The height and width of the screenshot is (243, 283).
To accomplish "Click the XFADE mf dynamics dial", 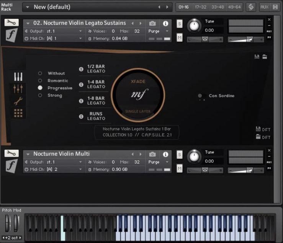I will 138,95.
